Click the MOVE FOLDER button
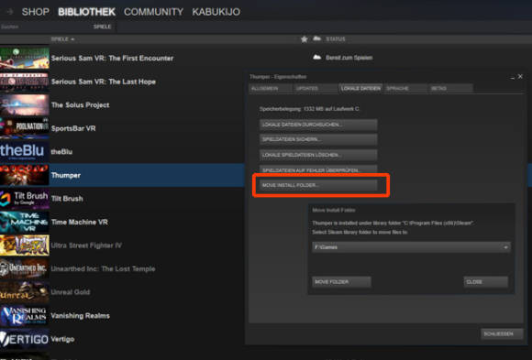The height and width of the screenshot is (360, 532). point(341,282)
